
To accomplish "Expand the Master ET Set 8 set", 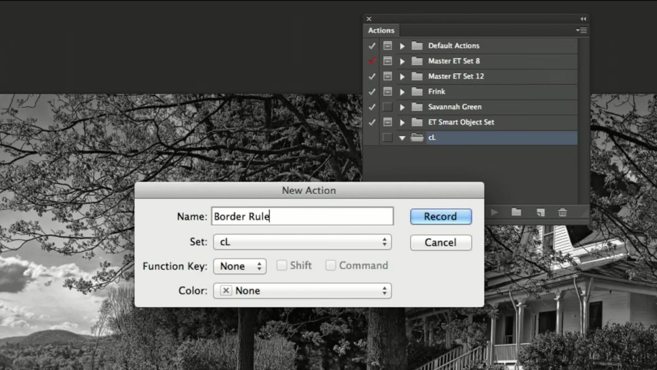I will pos(402,61).
